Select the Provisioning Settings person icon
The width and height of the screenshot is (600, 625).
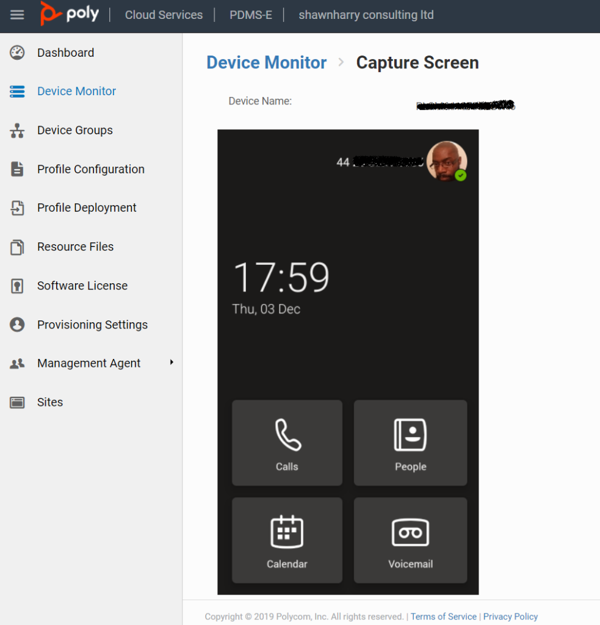pyautogui.click(x=17, y=324)
